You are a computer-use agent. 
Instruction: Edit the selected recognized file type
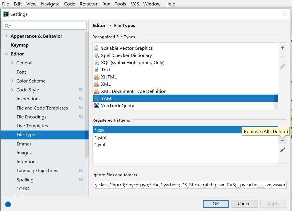point(283,66)
